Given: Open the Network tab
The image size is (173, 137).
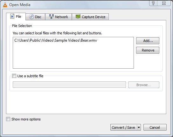Looking at the screenshot, I should tap(59, 17).
